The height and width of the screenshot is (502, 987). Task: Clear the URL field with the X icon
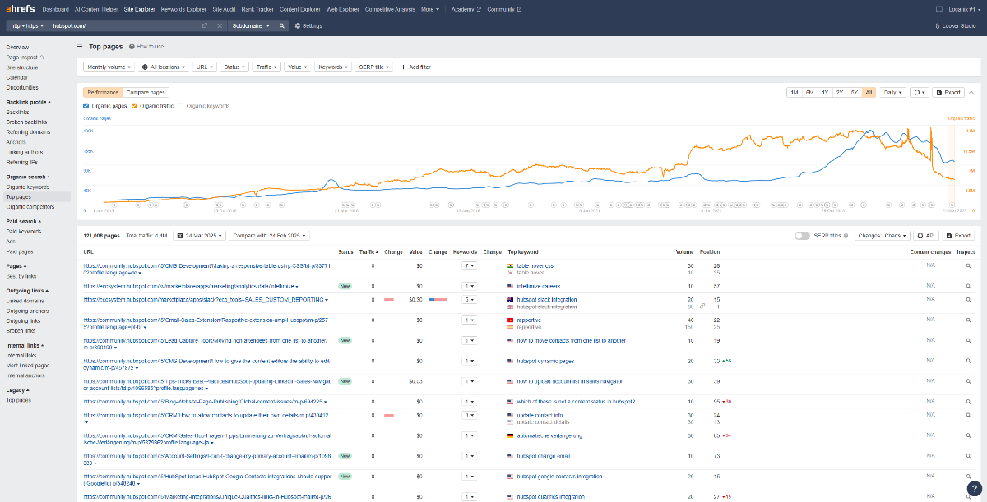220,25
